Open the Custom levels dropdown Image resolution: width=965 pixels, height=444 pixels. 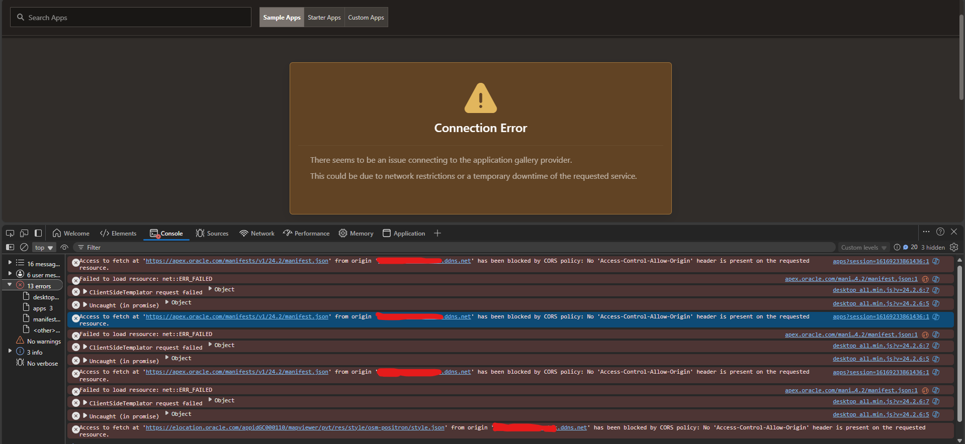coord(863,248)
